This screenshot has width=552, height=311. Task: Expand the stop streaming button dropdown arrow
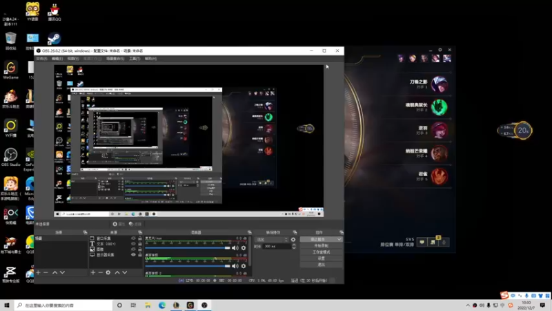coord(339,239)
